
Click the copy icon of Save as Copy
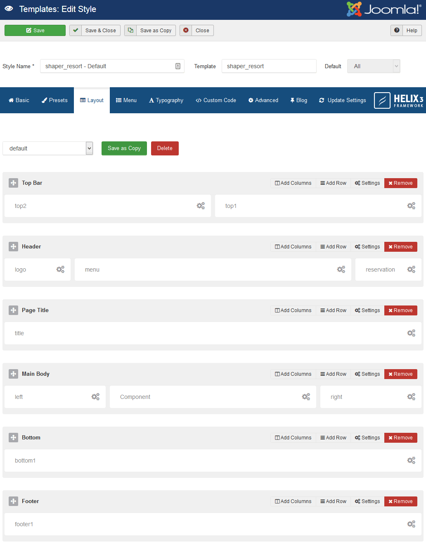pyautogui.click(x=130, y=30)
